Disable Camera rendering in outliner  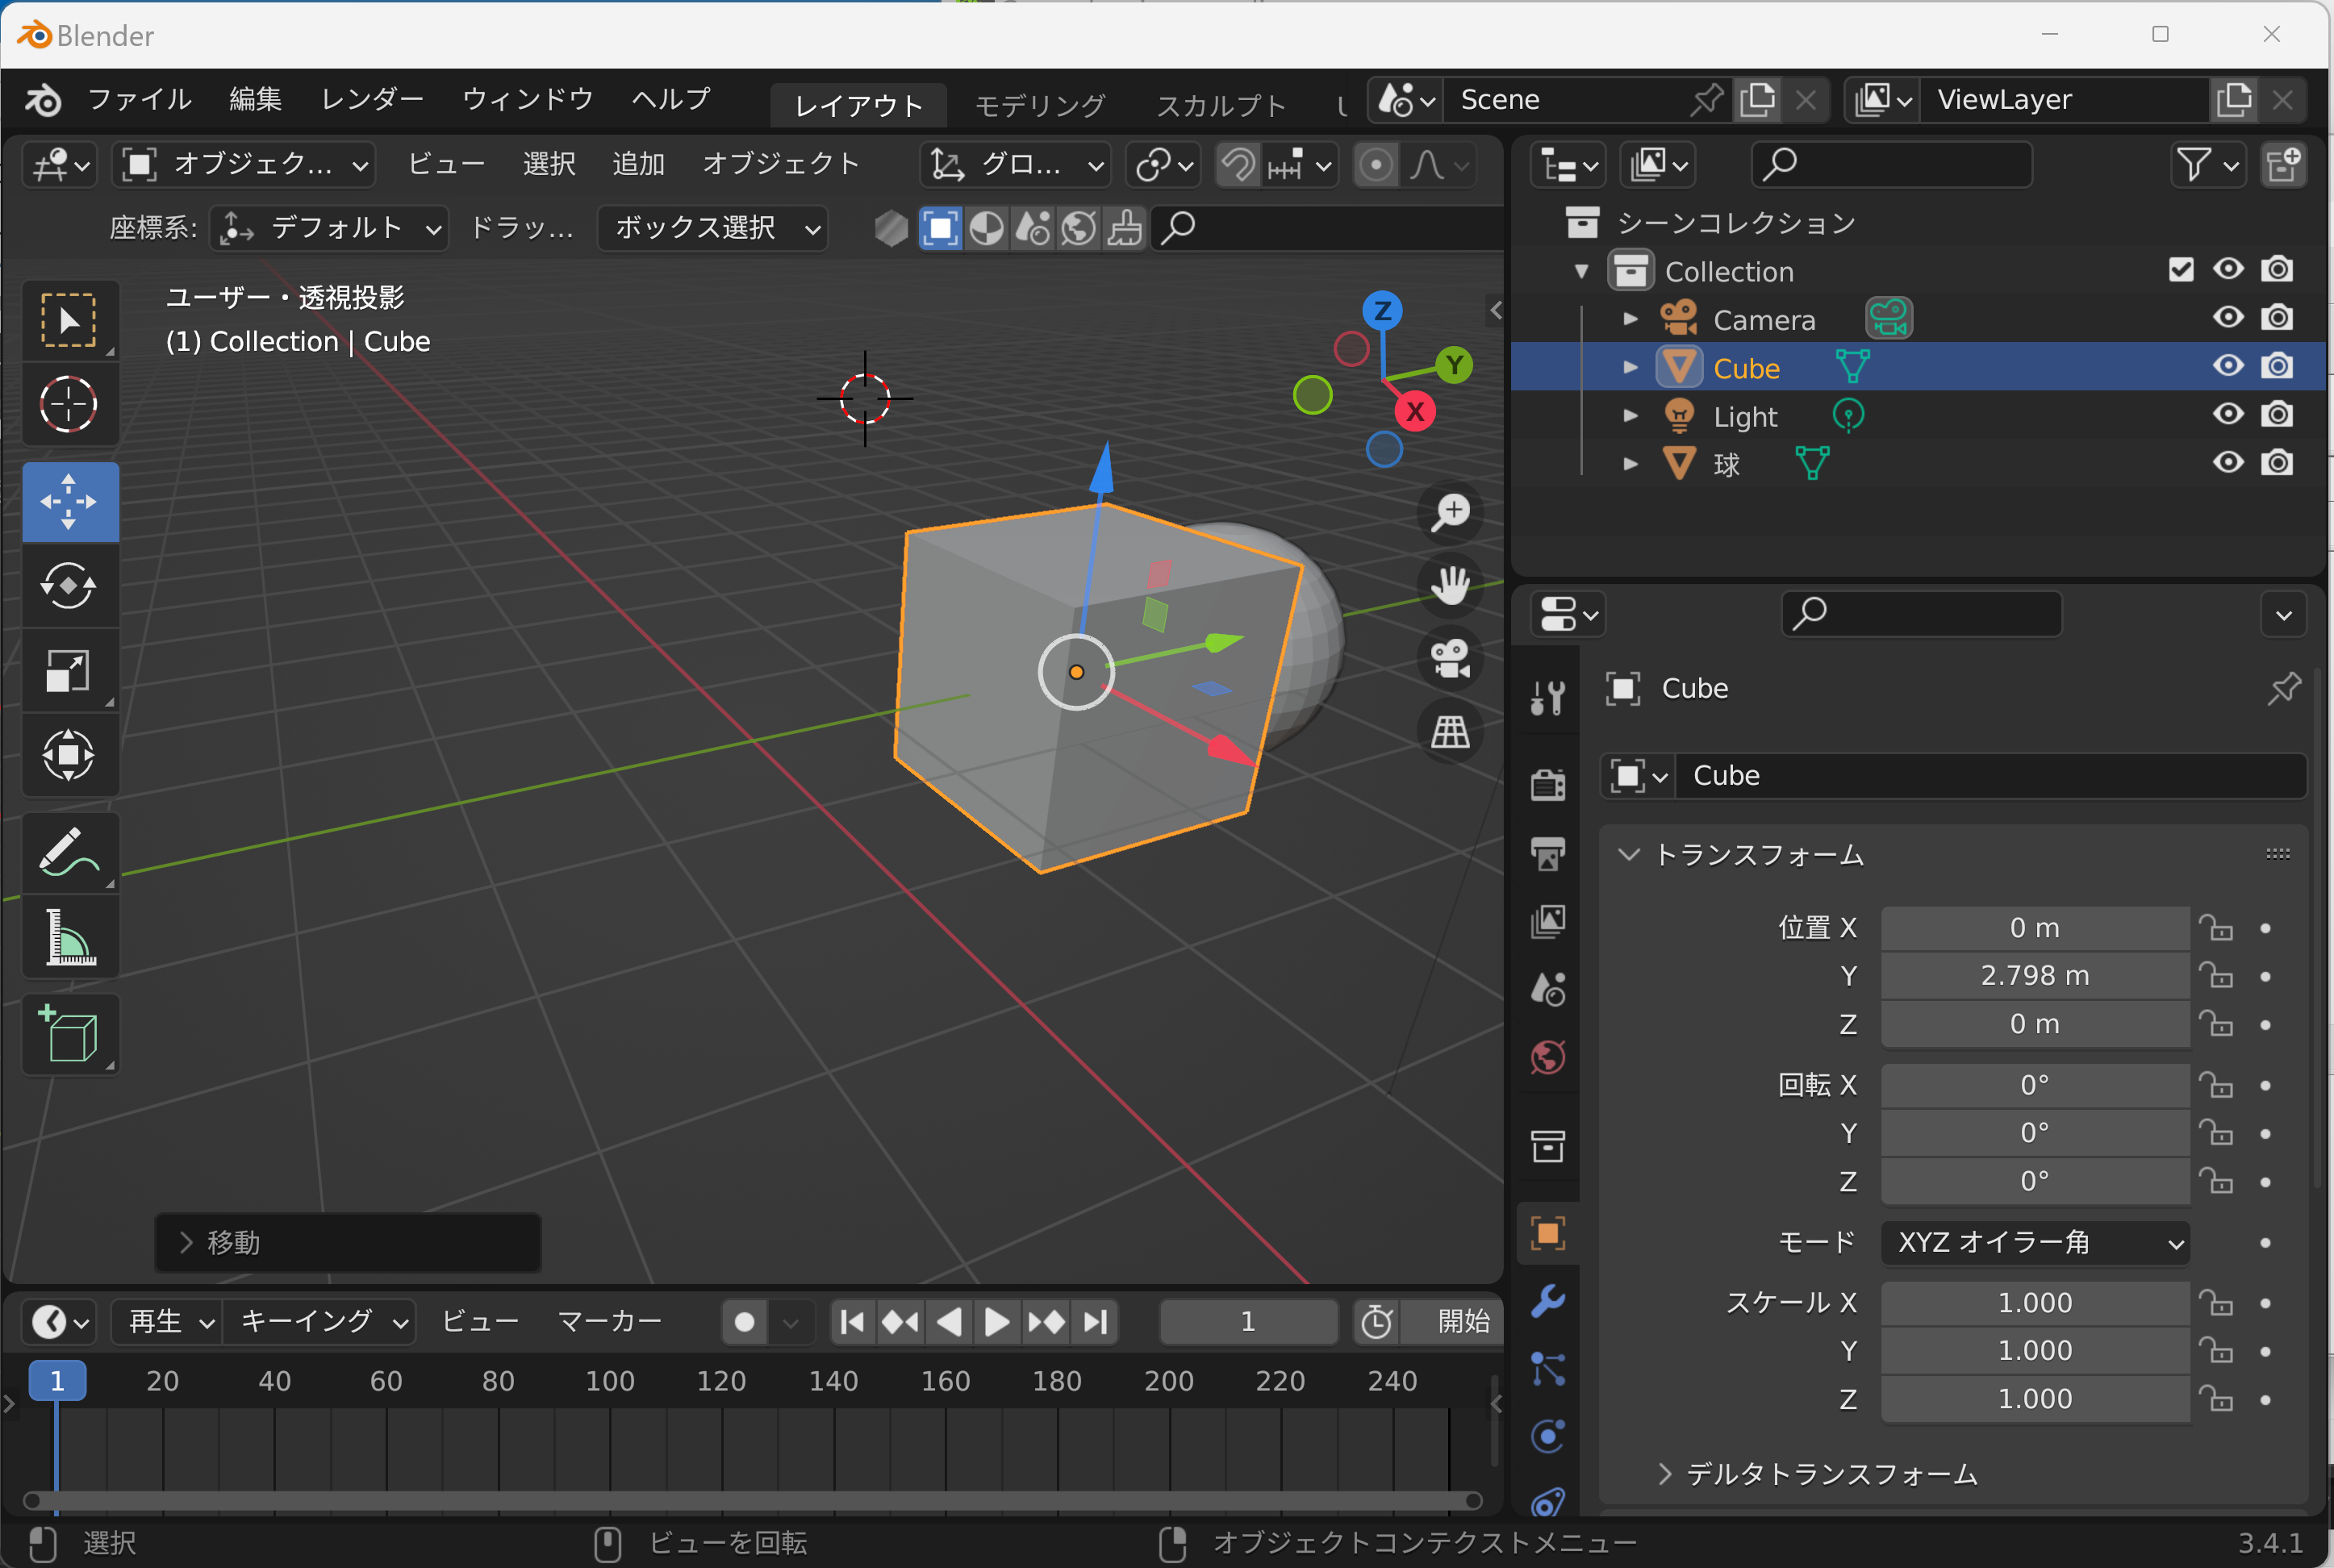(x=2277, y=318)
